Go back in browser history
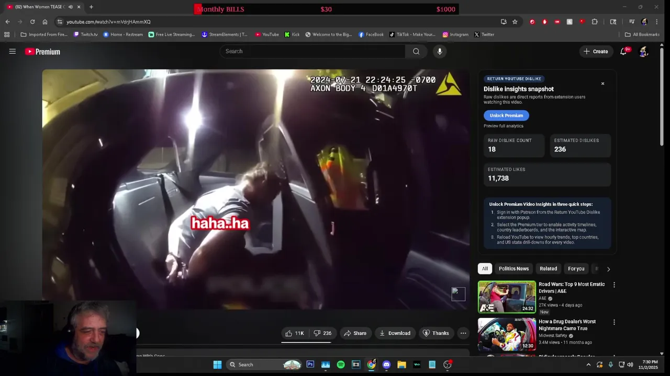 (7, 22)
